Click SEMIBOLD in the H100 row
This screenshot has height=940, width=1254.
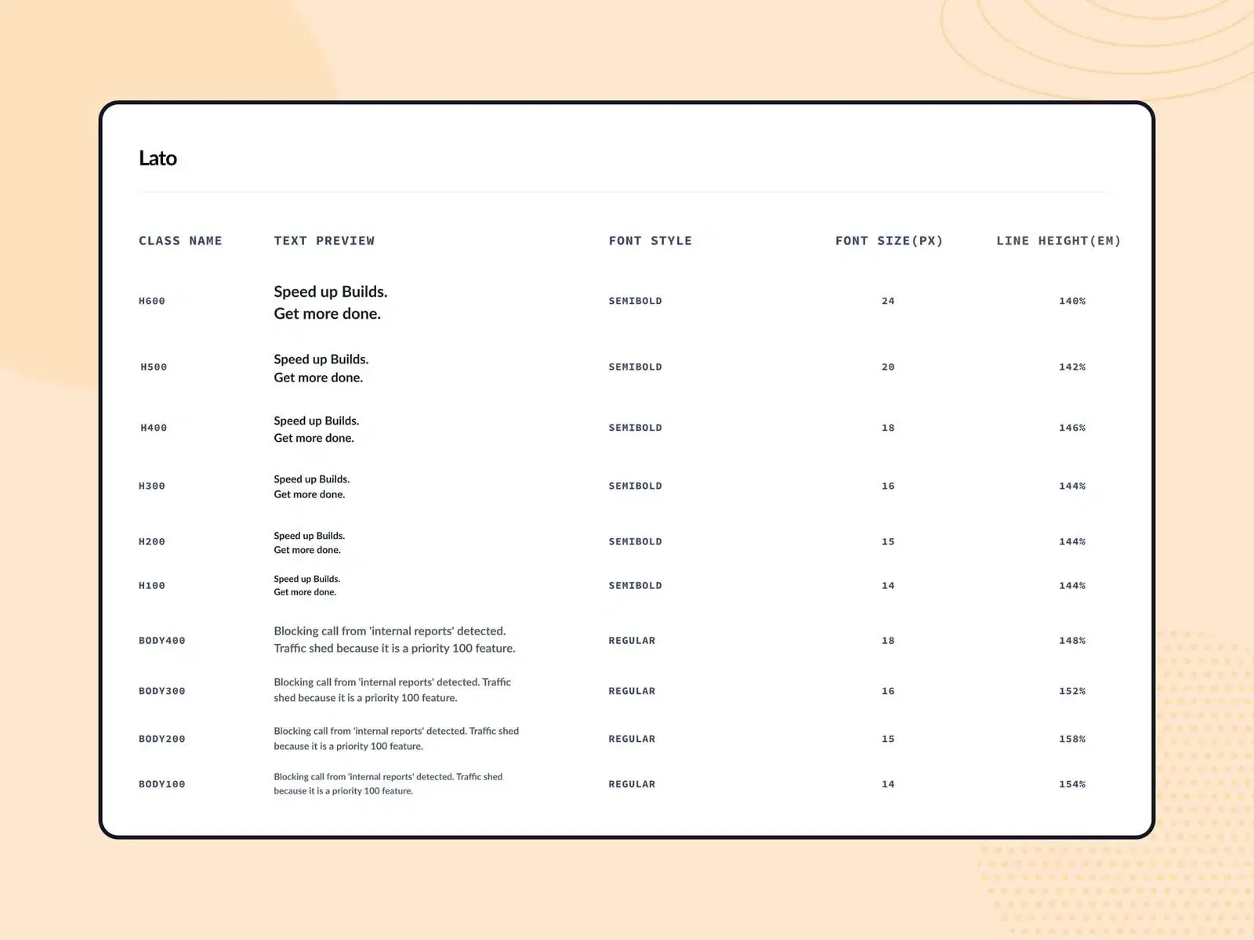[636, 585]
